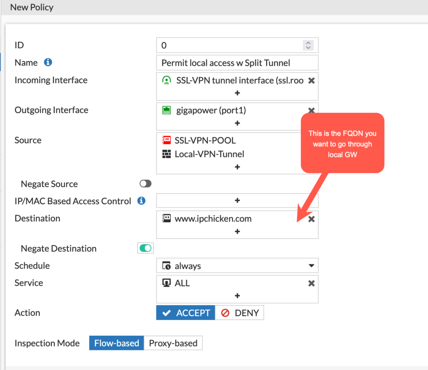Click the ID stepper arrows

click(308, 45)
